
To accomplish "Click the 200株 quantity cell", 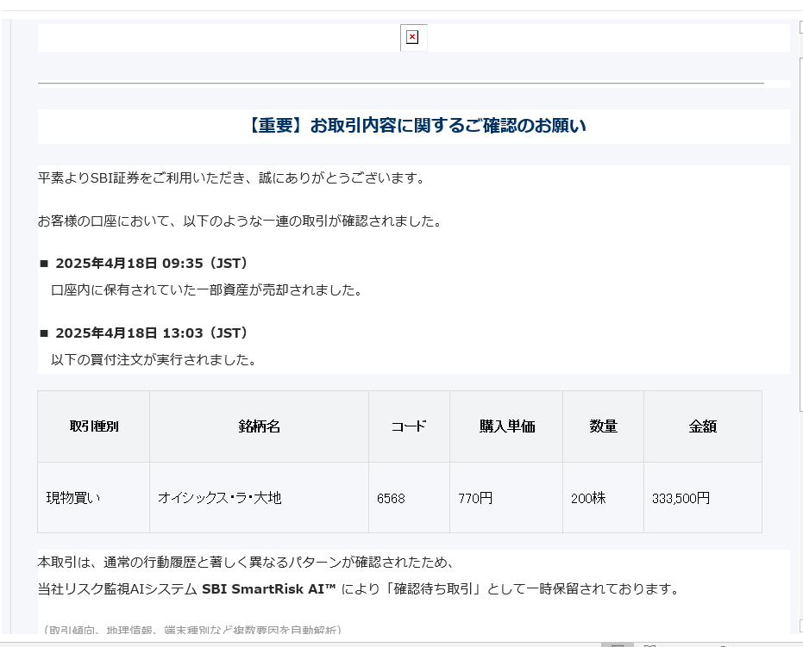I will coord(588,498).
